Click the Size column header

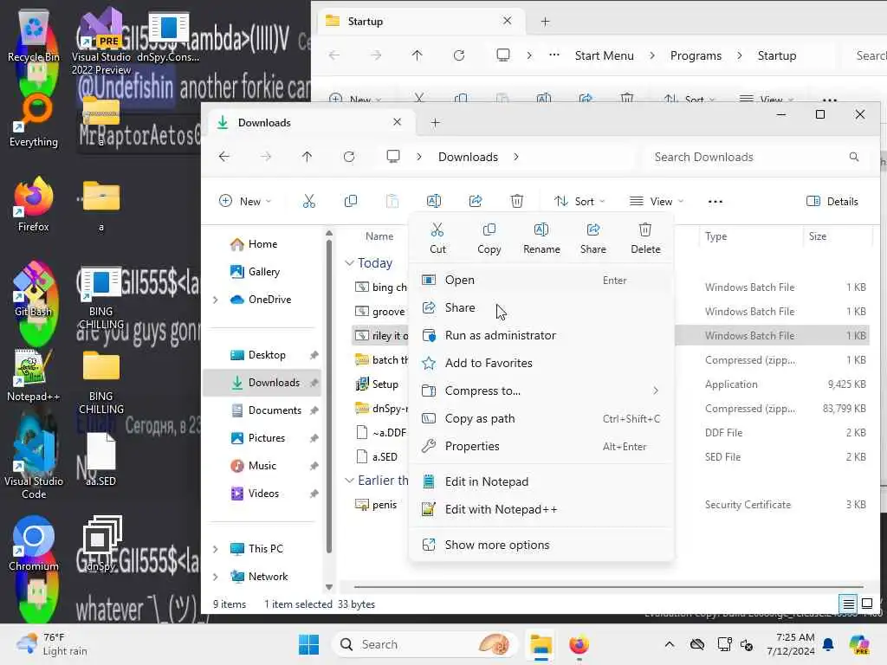838,236
